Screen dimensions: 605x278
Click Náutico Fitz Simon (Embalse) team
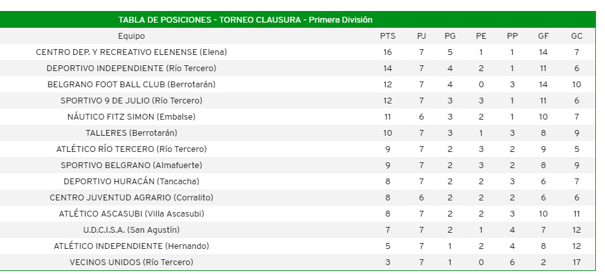(131, 117)
